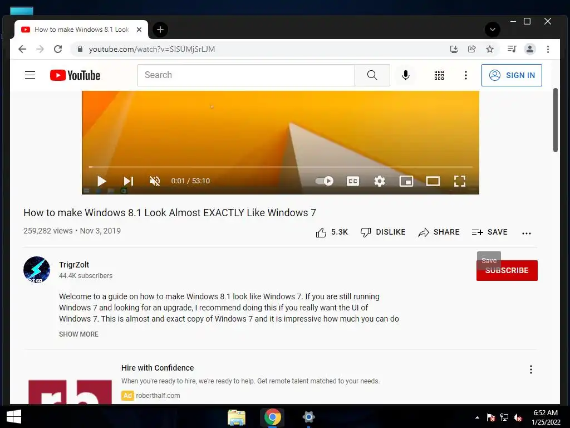
Task: Click Chrome icon in taskbar
Action: click(272, 417)
